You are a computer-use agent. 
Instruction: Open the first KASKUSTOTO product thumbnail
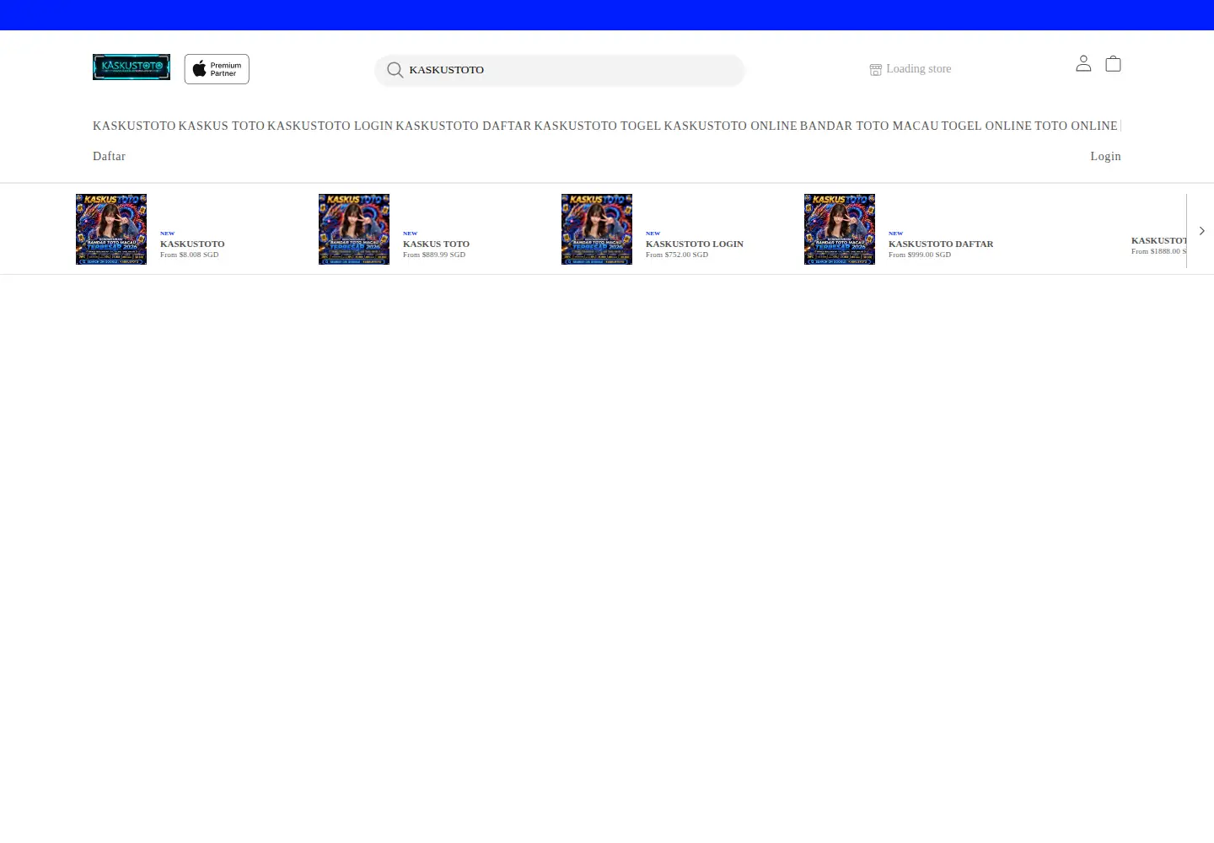pyautogui.click(x=111, y=229)
